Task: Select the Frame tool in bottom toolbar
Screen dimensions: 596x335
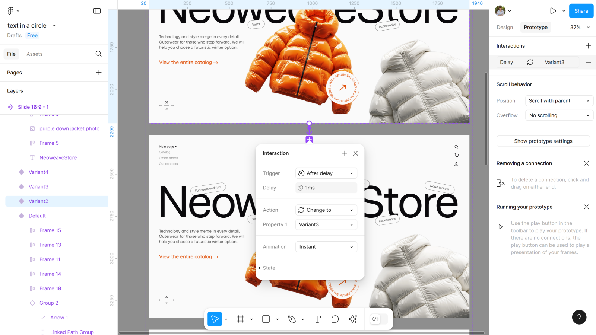Action: [240, 319]
